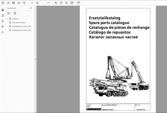Open the attachments paperclip panel
The image size is (167, 113).
pyautogui.click(x=3, y=26)
